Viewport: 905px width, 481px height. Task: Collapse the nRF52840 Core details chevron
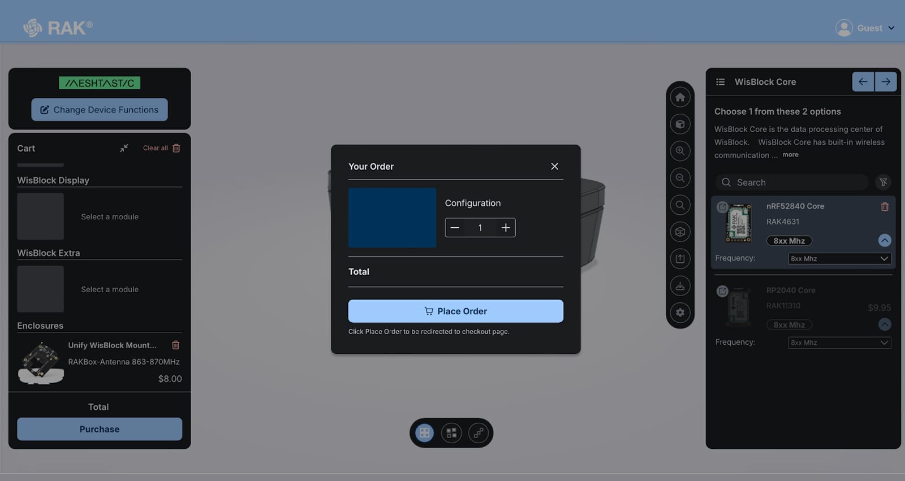(885, 240)
